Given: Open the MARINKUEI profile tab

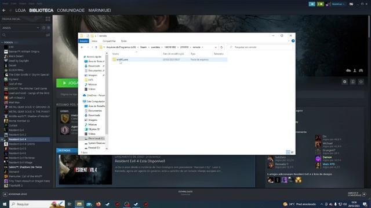Looking at the screenshot, I should (x=100, y=10).
